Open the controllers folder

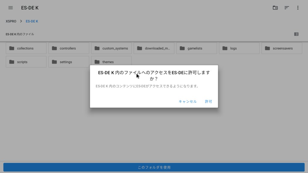tap(69, 48)
